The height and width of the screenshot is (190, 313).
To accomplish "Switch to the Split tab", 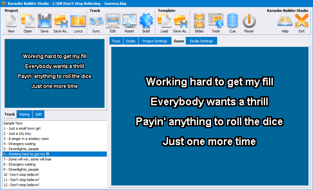I will coord(39,114).
